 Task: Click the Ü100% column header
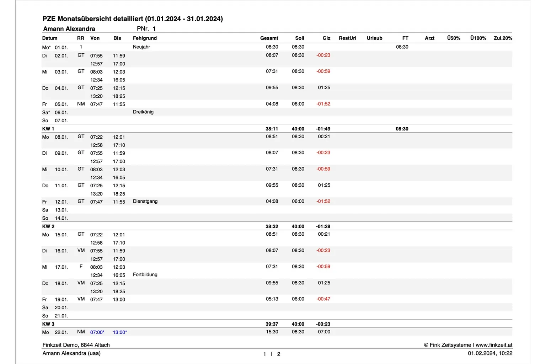coord(478,38)
